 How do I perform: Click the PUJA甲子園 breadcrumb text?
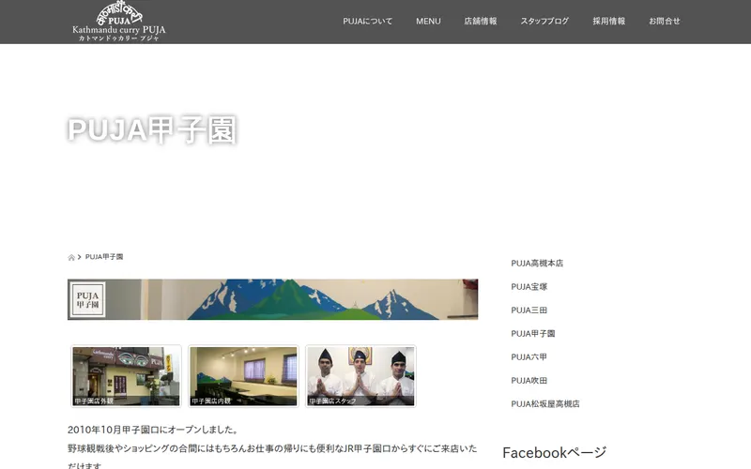(x=104, y=257)
